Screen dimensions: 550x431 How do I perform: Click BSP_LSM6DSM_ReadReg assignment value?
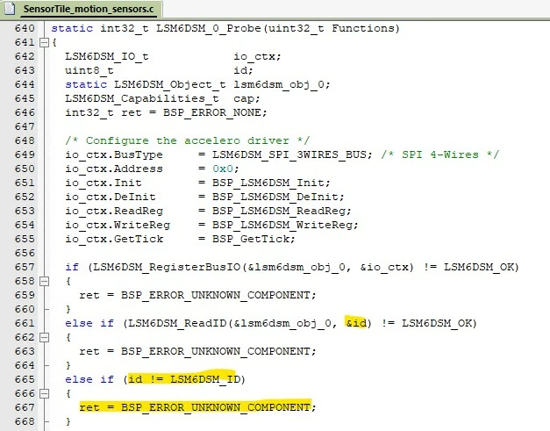tap(278, 211)
